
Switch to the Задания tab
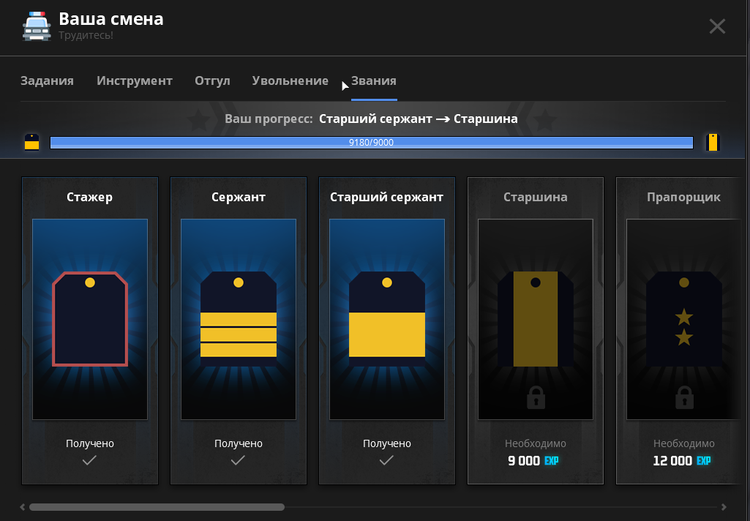coord(47,80)
